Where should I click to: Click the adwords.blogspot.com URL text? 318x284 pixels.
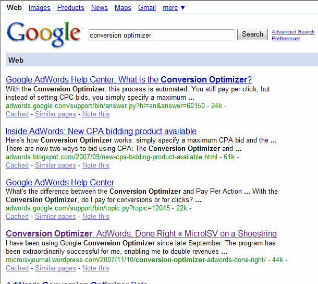(x=112, y=157)
